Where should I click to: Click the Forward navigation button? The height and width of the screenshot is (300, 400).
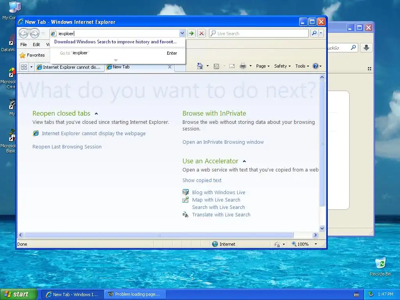(34, 33)
